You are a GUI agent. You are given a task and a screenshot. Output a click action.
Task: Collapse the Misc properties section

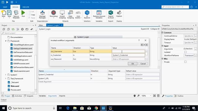(x=162, y=59)
